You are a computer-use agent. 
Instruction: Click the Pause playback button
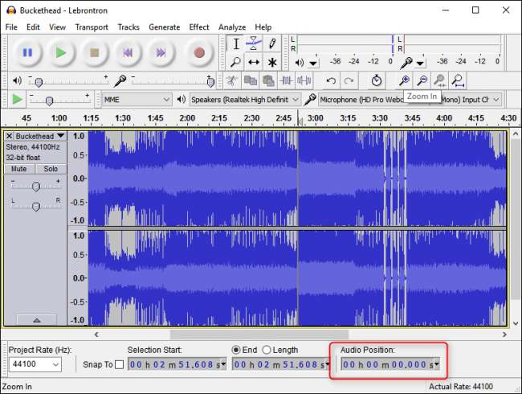coord(27,53)
